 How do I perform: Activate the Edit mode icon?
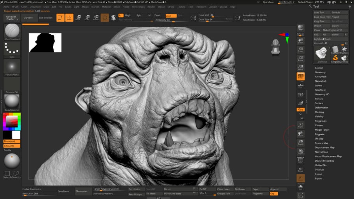60,17
